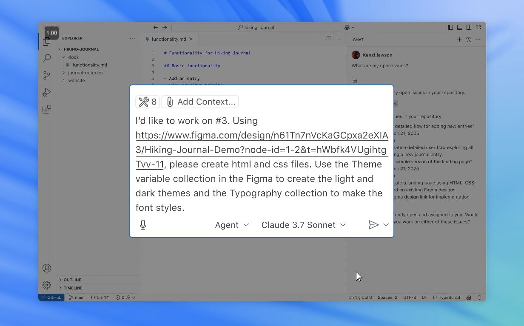The width and height of the screenshot is (524, 326).
Task: Open the Run and Debug view
Action: (x=47, y=92)
